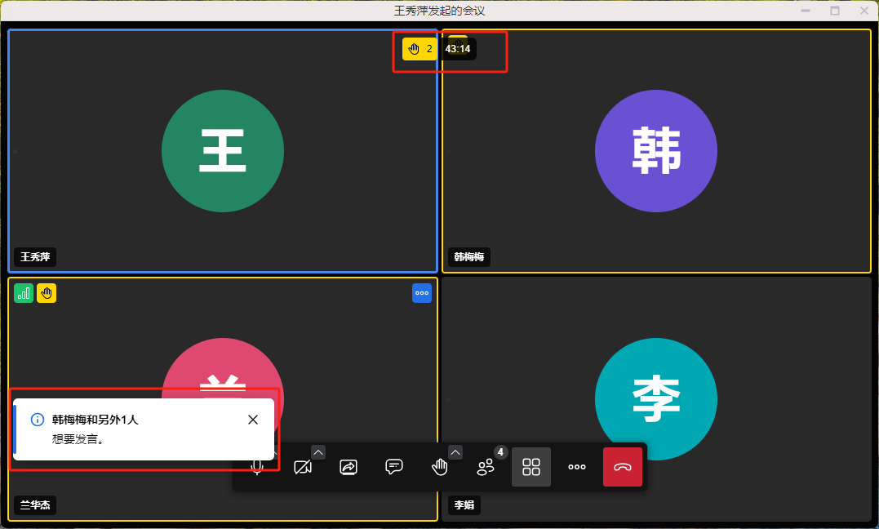Dismiss the 想要发言 notification

[x=253, y=420]
